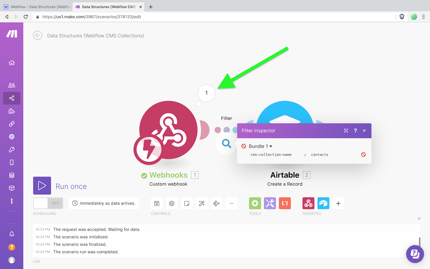430x269 pixels.
Task: Close the Data Structures browser tab
Action: click(141, 7)
